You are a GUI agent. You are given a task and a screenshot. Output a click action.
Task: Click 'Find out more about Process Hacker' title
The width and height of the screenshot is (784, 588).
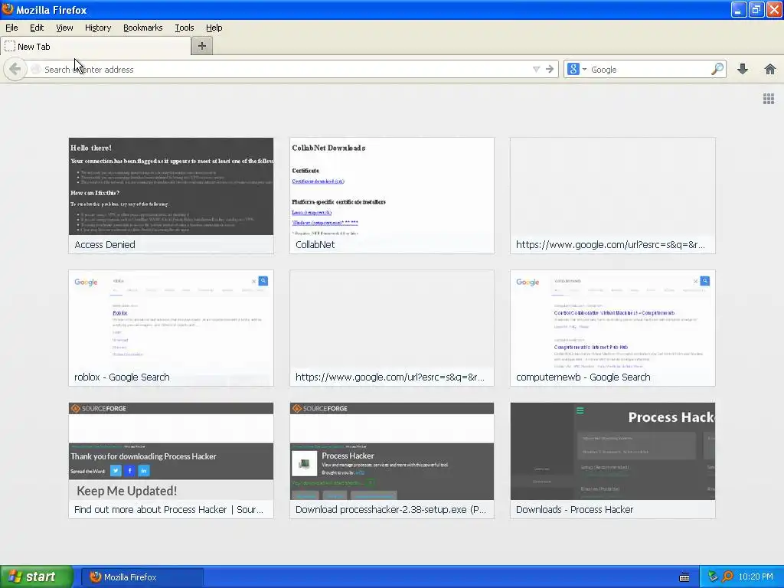tap(168, 509)
